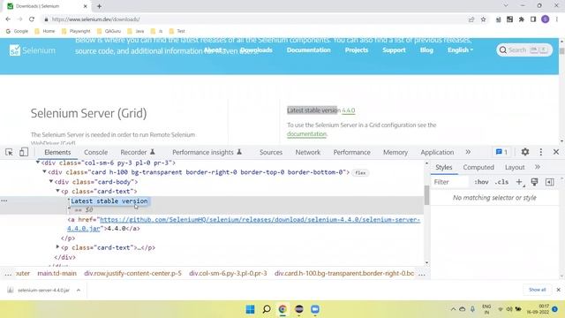Go back in browser history

tap(8, 19)
